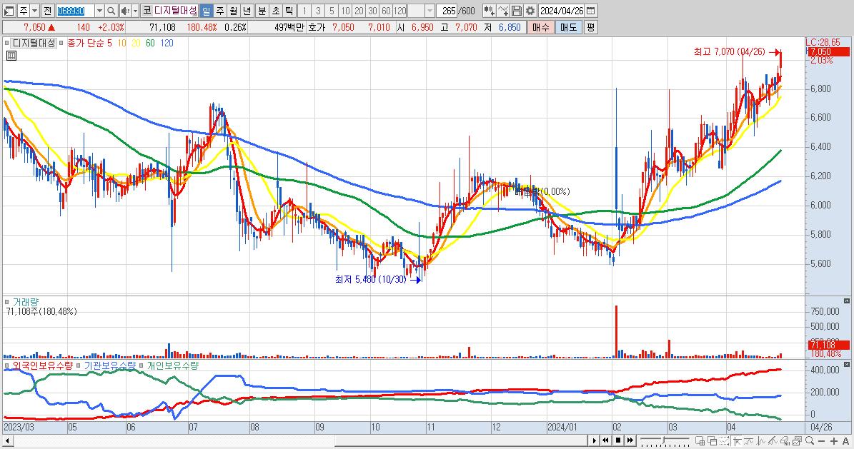Image resolution: width=854 pixels, height=449 pixels.
Task: Click the add line indicator icon
Action: [x=503, y=11]
